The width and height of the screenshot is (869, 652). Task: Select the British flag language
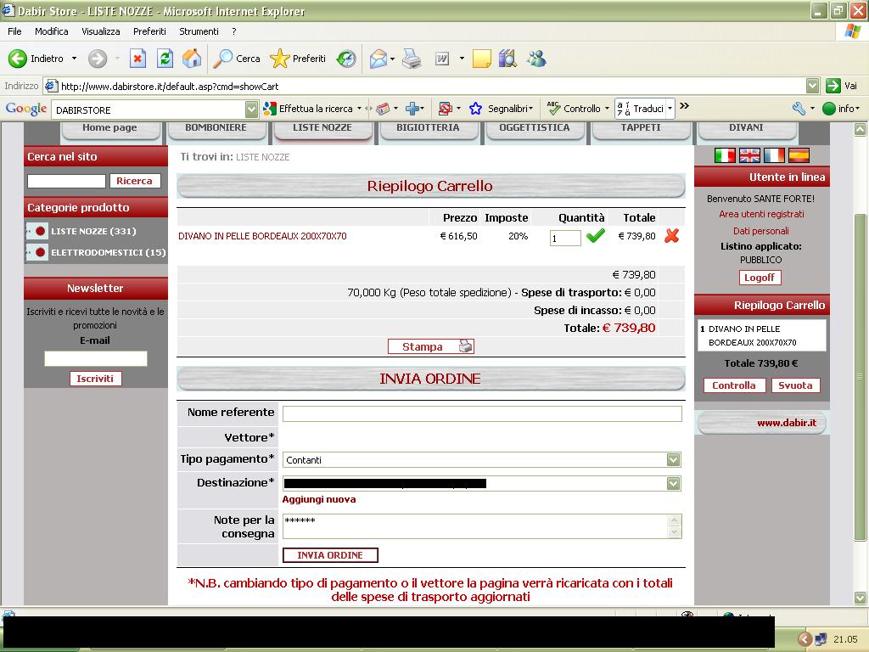(x=750, y=156)
